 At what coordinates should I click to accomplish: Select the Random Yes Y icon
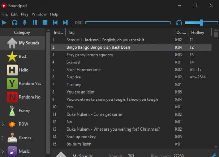click(x=12, y=84)
